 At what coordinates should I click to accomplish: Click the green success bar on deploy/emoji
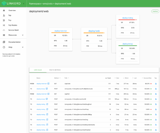128,46
